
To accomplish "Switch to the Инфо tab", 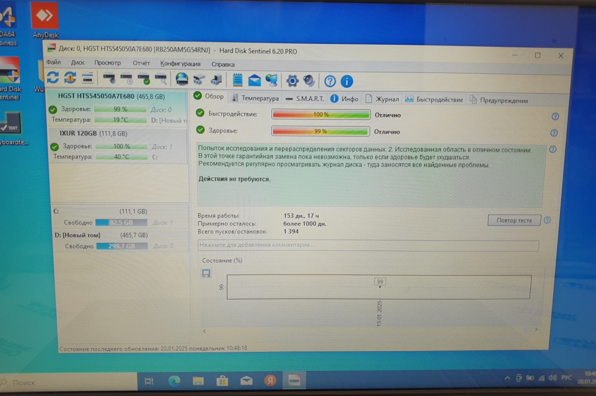I will point(344,99).
